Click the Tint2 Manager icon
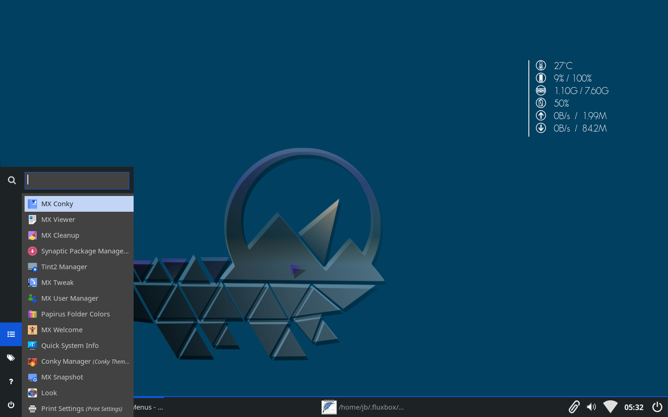 click(32, 267)
